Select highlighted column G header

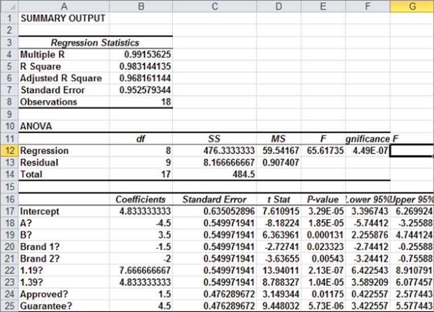coord(412,6)
